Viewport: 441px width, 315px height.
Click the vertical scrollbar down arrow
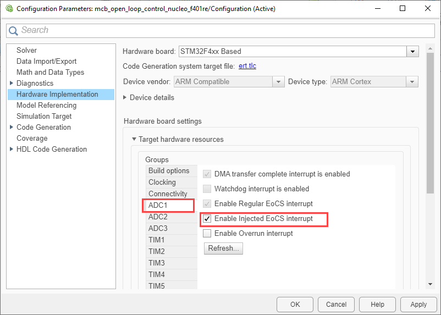(430, 284)
